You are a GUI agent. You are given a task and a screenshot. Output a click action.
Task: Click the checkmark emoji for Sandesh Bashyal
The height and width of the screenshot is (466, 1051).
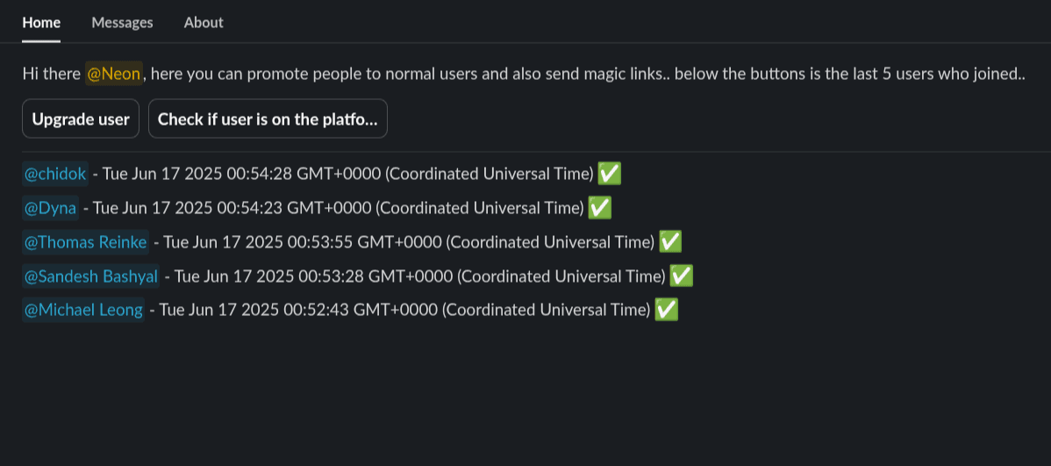pos(682,276)
